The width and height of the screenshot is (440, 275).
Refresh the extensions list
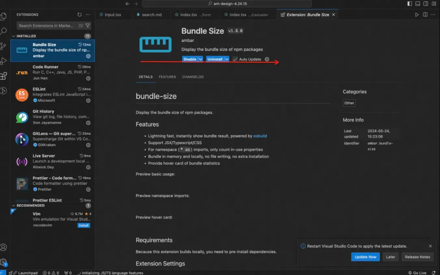tap(79, 15)
